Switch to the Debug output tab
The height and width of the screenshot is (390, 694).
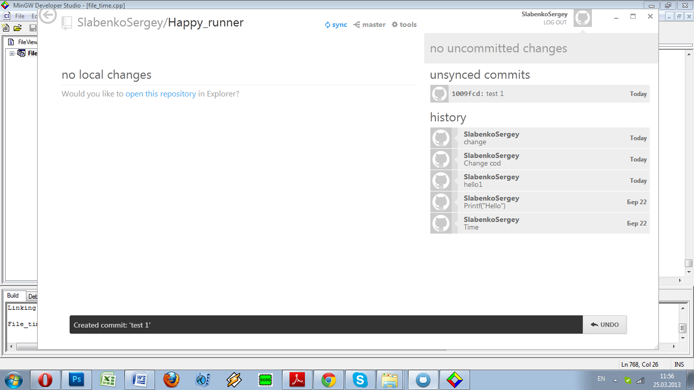coord(31,297)
